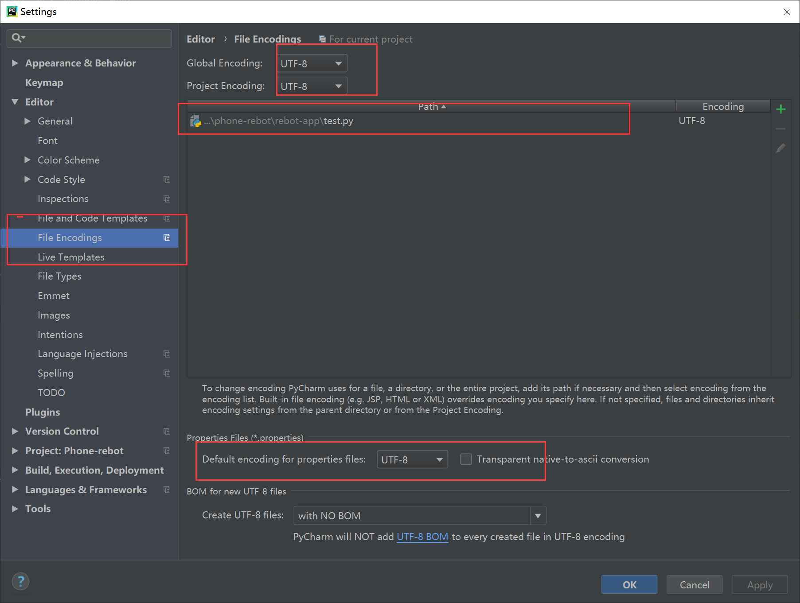
Task: Close the Settings dialog
Action: pyautogui.click(x=787, y=12)
